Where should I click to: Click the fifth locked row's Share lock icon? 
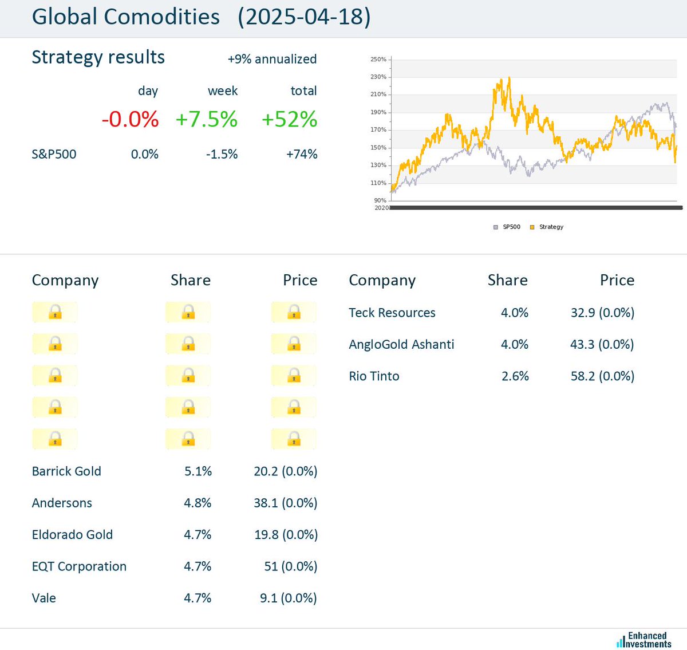point(188,439)
